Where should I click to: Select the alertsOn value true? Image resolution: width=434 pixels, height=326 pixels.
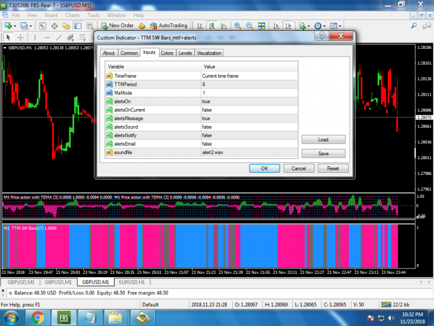249,102
